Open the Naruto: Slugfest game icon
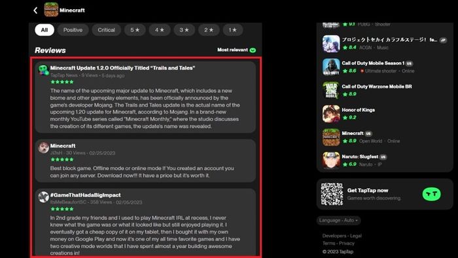458x258 pixels. point(331,160)
